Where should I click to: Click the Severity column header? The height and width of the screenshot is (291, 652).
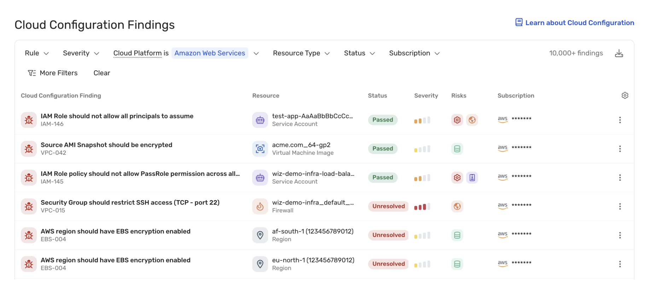click(x=426, y=96)
